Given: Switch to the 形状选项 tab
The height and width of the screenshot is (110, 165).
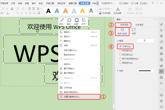Looking at the screenshot, I should tap(124, 25).
